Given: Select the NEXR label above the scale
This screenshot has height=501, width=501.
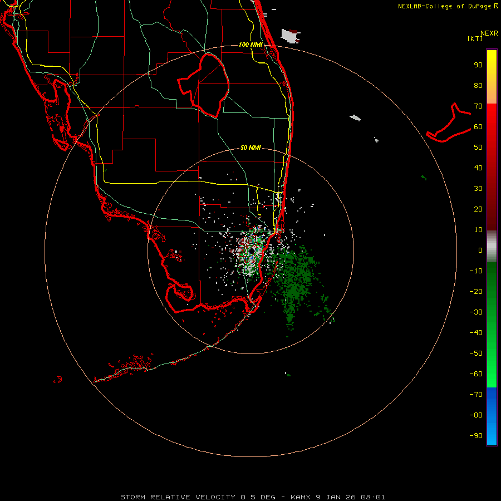Looking at the screenshot, I should (489, 33).
